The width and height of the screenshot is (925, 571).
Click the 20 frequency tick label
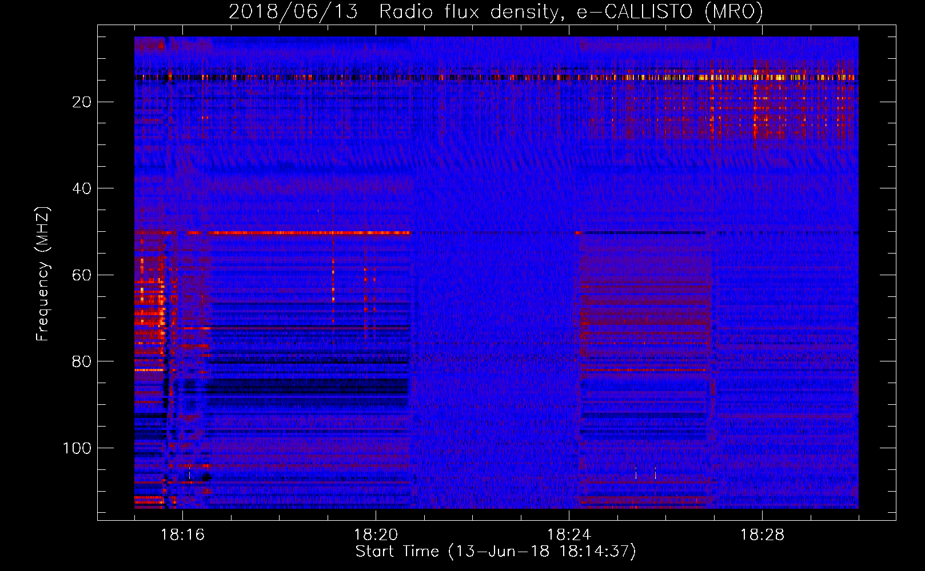(x=82, y=102)
